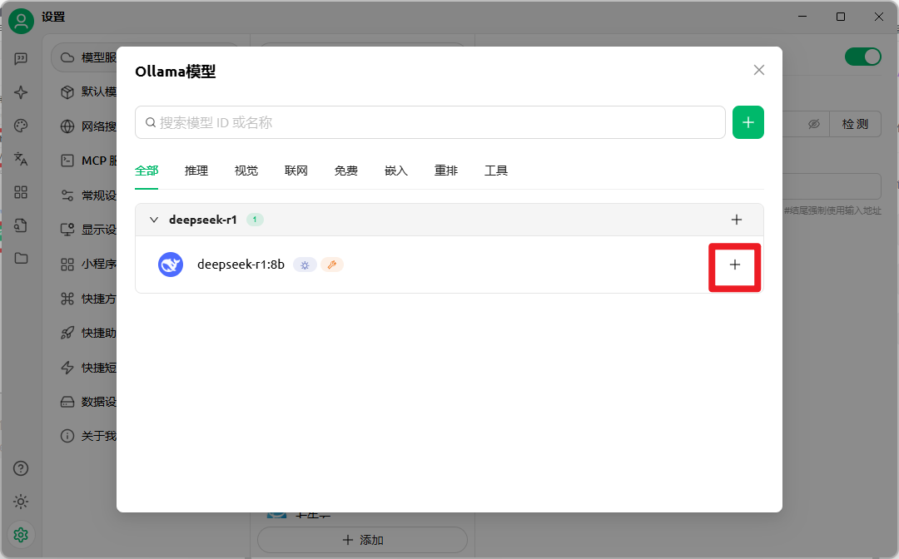Focus the 搜索模型 ID 或名称 search field
Image resolution: width=899 pixels, height=559 pixels.
430,122
